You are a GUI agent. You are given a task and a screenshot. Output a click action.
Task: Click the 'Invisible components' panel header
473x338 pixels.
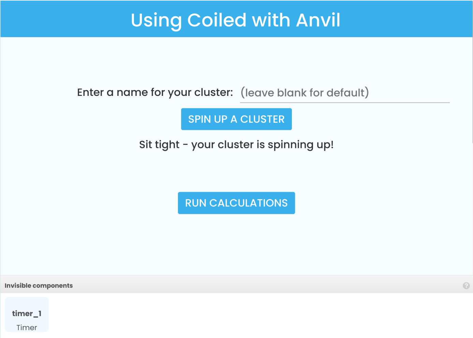click(x=39, y=286)
